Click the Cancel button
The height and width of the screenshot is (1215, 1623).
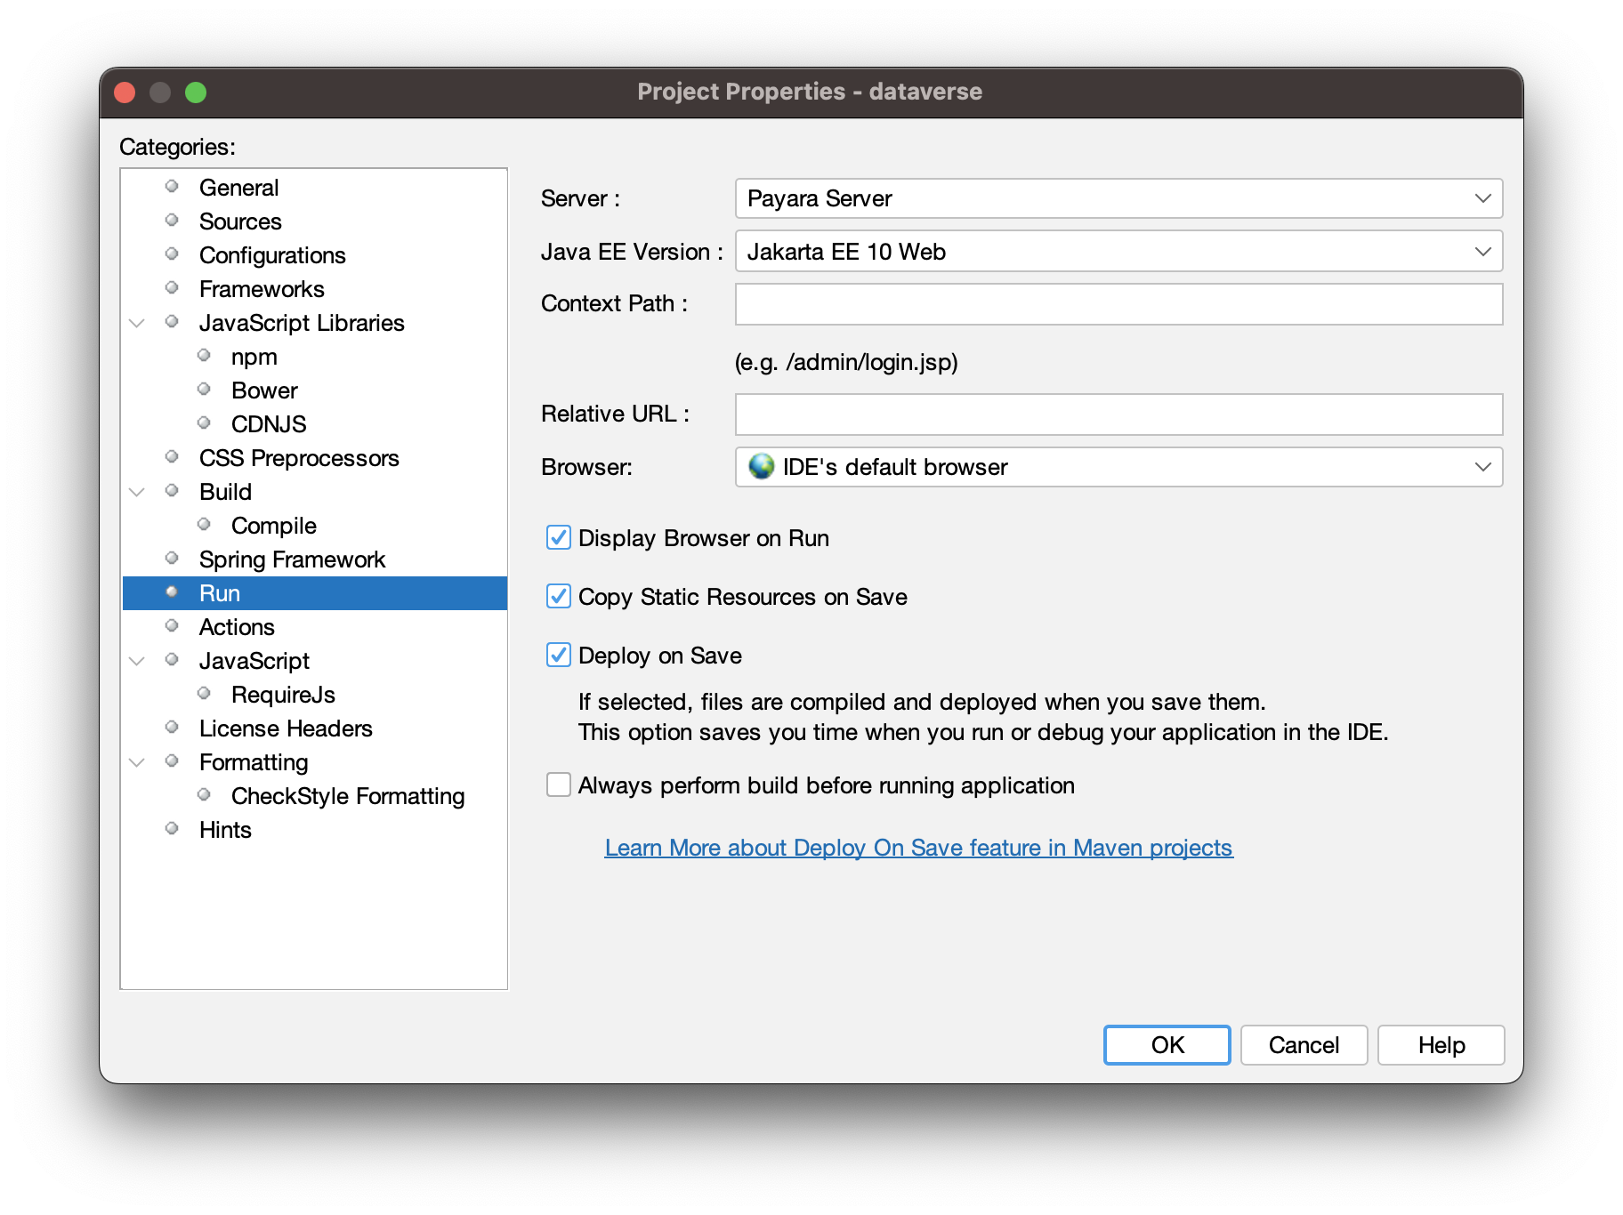(x=1304, y=1045)
